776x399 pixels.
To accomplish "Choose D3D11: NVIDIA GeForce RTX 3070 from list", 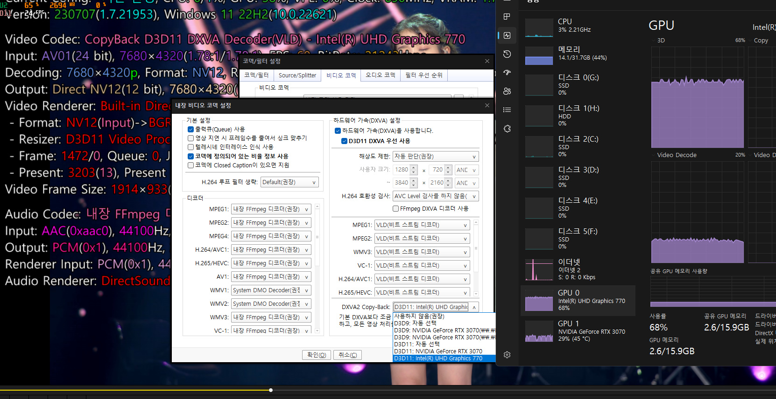I will coord(438,351).
